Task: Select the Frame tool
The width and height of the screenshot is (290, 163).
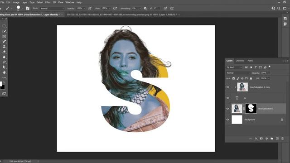Action: tap(4, 36)
